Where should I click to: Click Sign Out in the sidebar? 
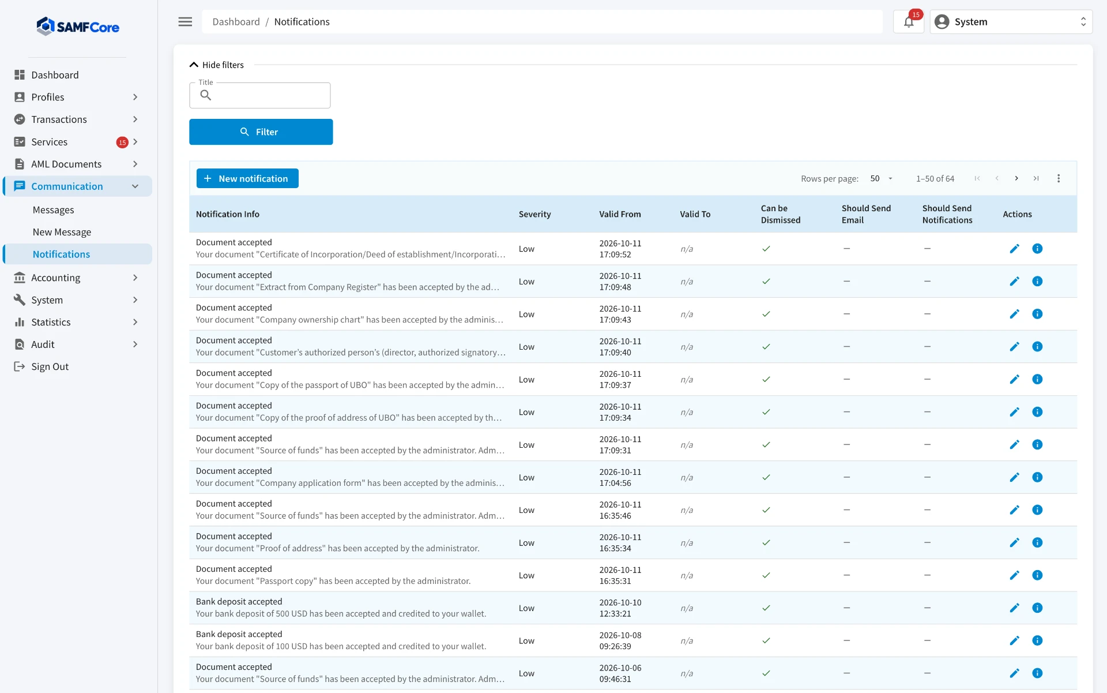(77, 366)
